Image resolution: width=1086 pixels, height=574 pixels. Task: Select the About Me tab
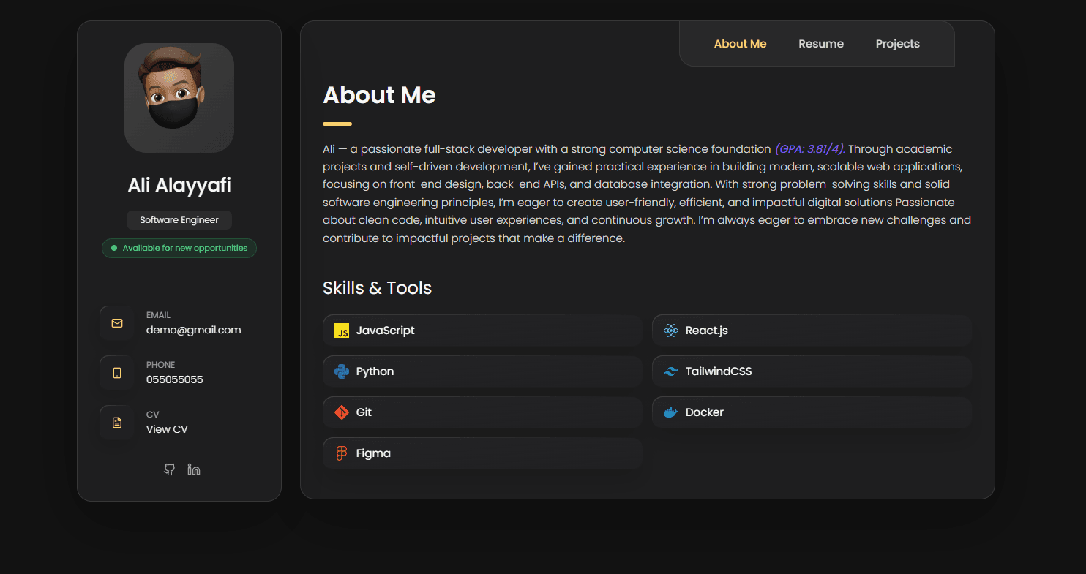click(x=740, y=43)
